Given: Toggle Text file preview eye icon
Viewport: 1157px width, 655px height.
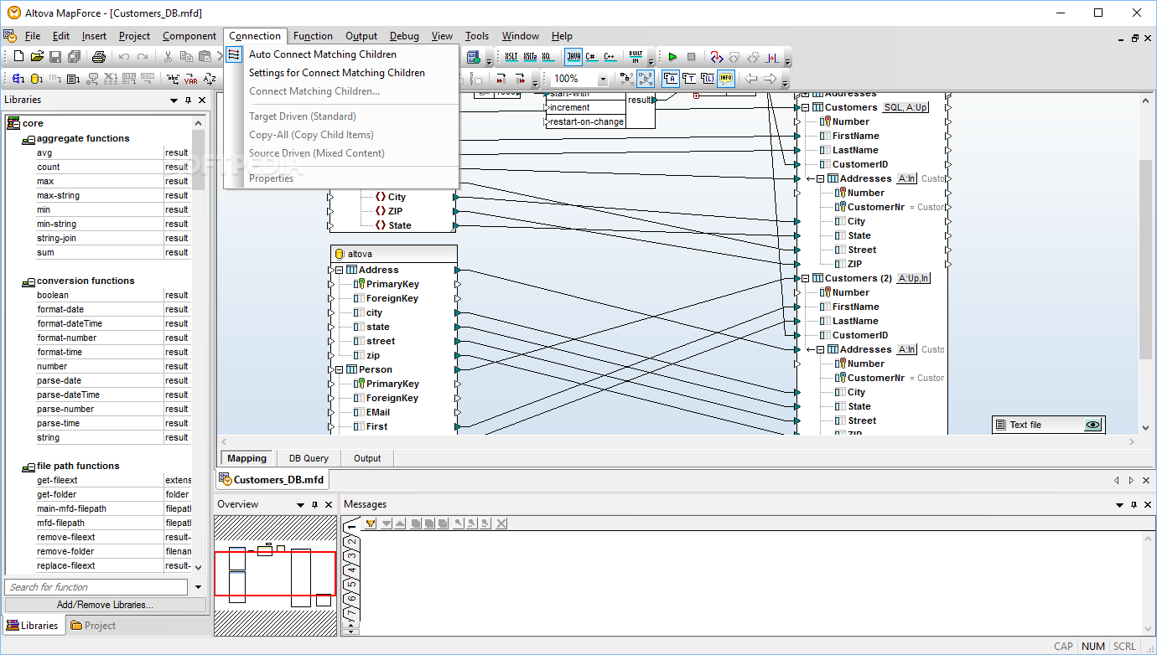Looking at the screenshot, I should pyautogui.click(x=1092, y=425).
